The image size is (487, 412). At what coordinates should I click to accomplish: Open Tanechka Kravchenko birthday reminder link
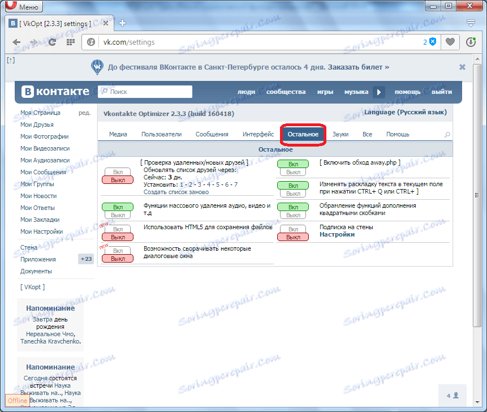(x=50, y=341)
